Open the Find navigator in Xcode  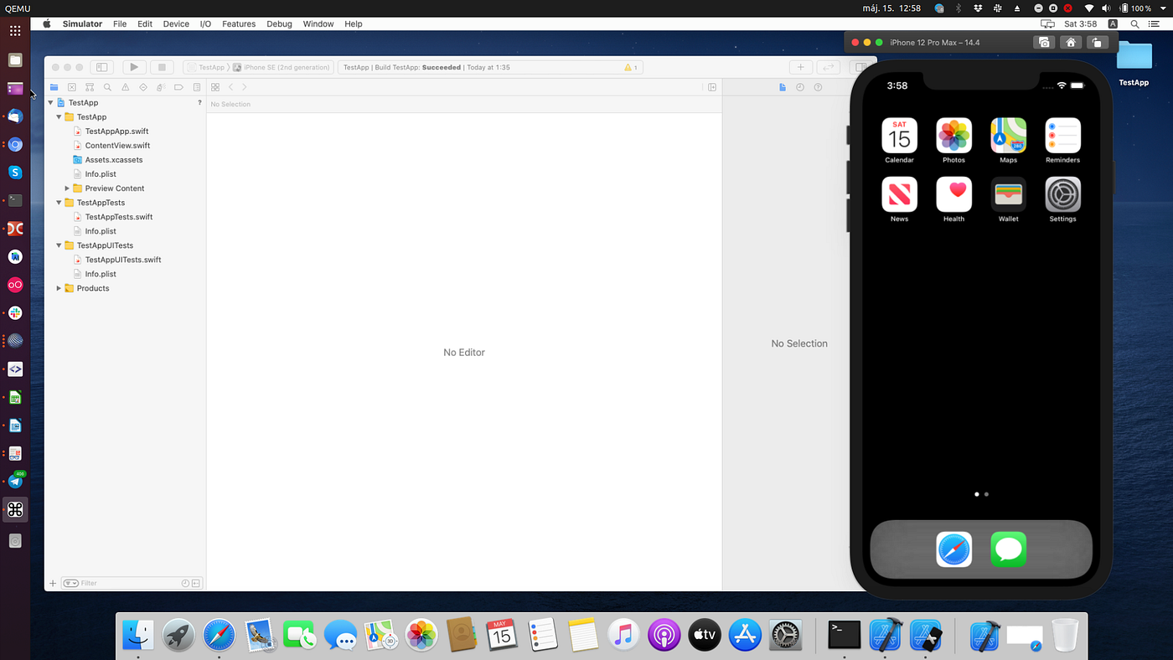[106, 86]
